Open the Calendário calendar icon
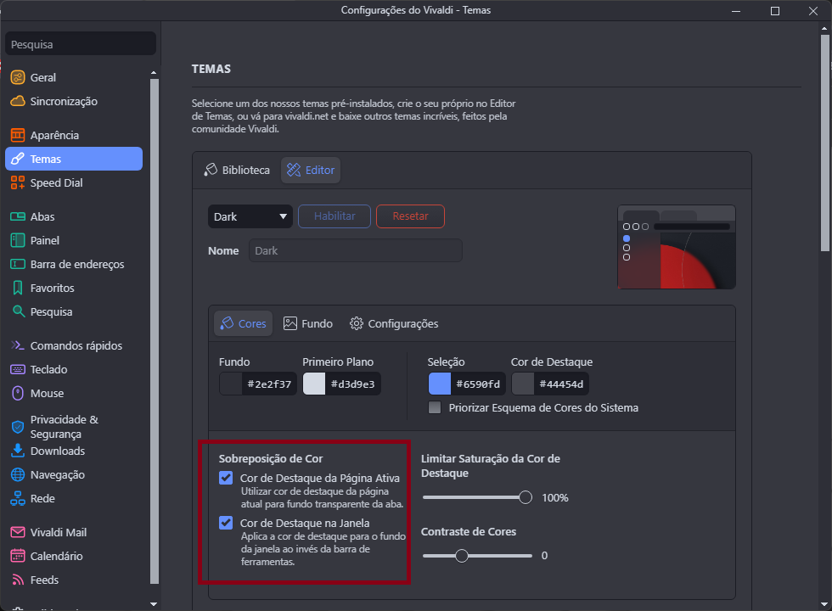This screenshot has height=611, width=832. pyautogui.click(x=18, y=556)
